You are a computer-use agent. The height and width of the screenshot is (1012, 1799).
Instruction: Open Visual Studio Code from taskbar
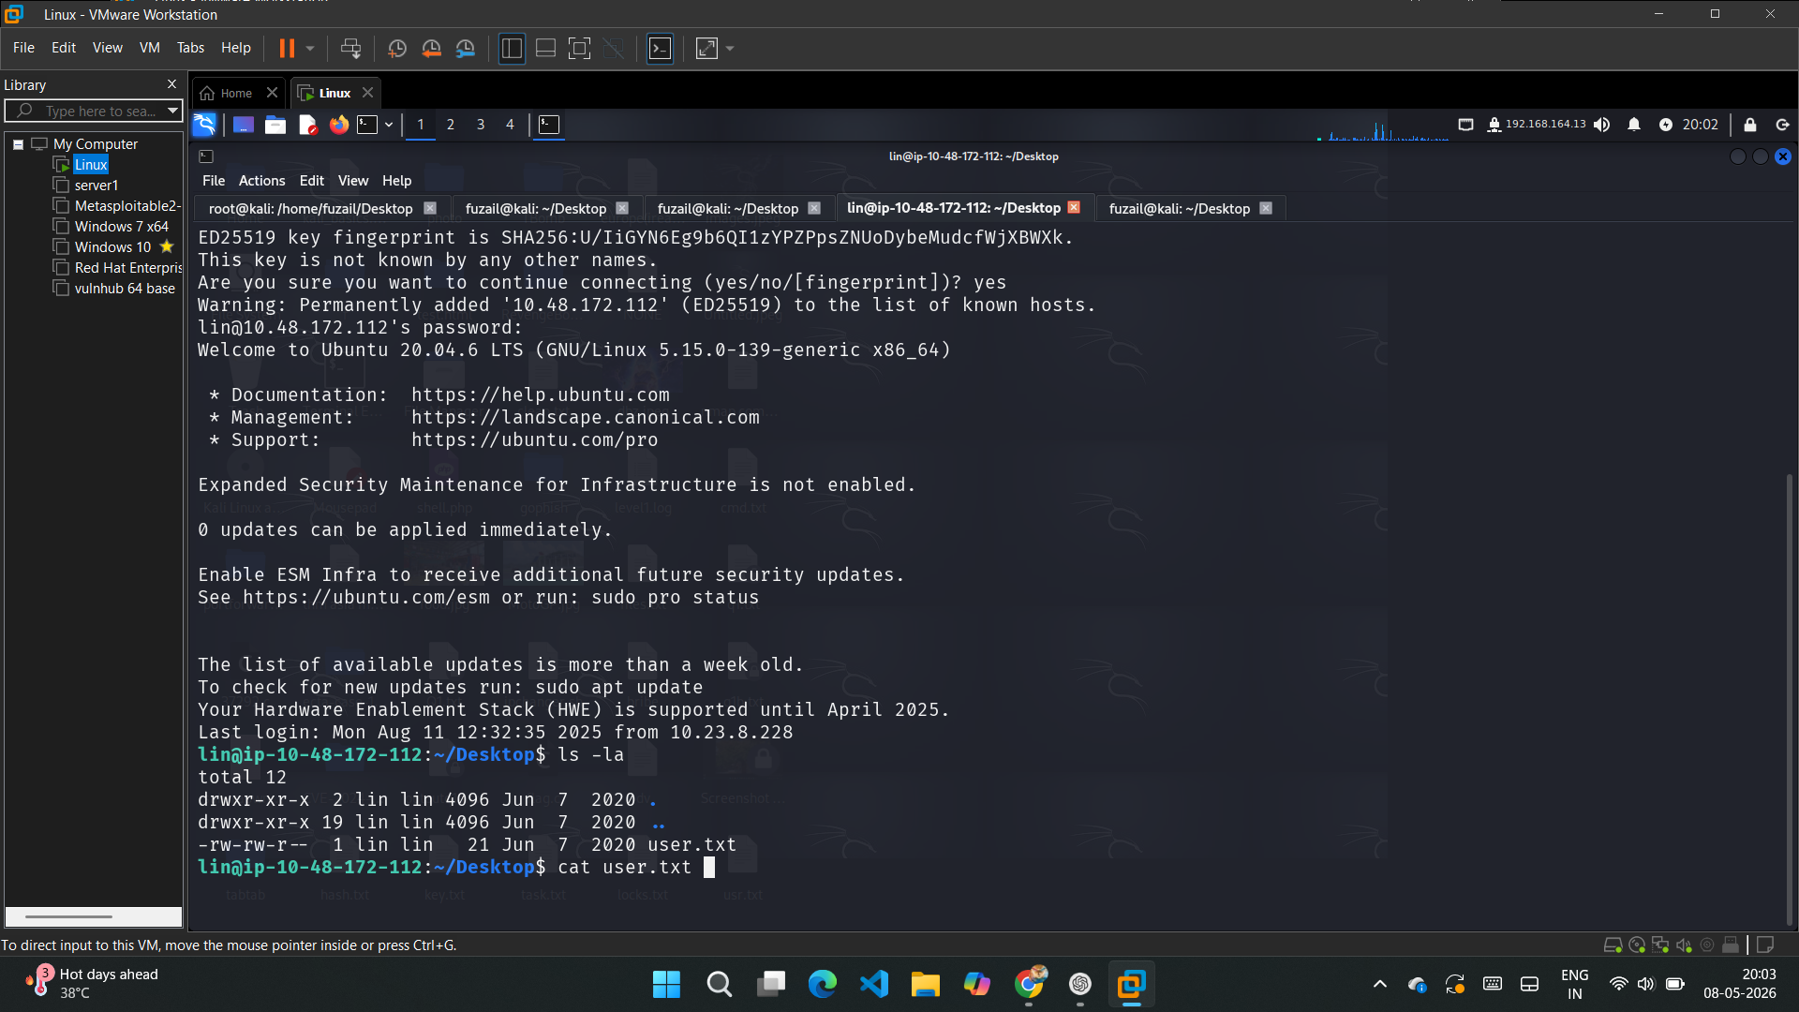pos(874,984)
